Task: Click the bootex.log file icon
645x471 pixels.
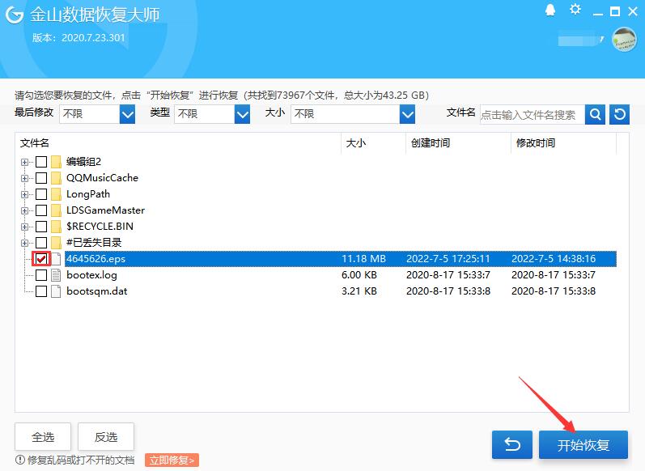Action: click(56, 275)
